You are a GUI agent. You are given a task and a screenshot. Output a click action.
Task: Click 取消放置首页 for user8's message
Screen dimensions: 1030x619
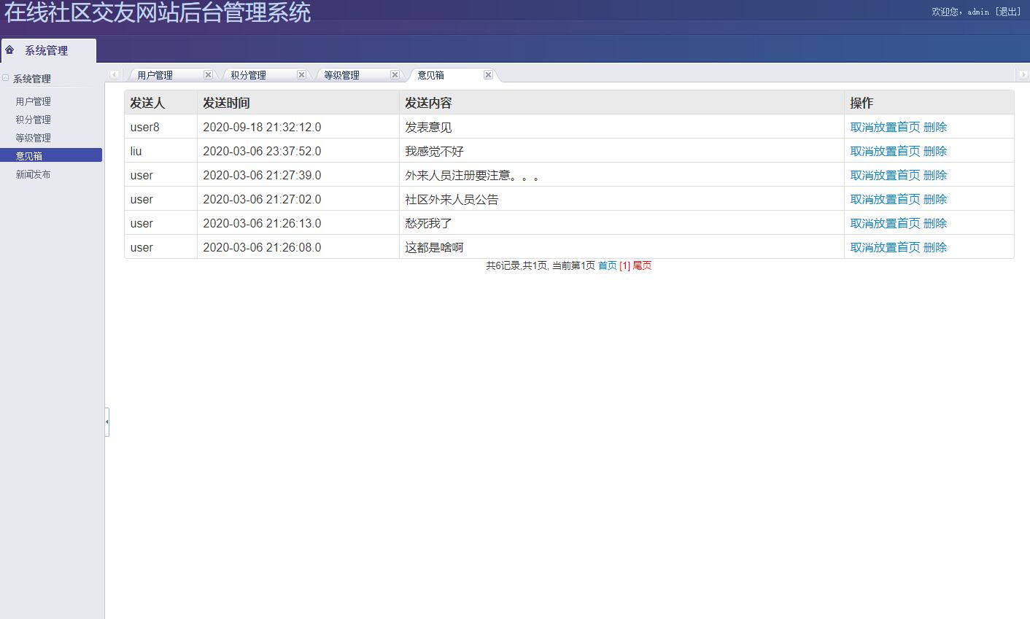[886, 127]
